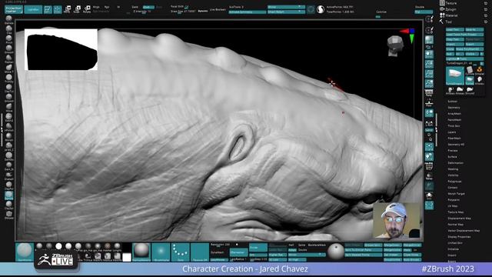Click Save As button in Tool palette
Screen dimensions: 492x277
click(474, 29)
